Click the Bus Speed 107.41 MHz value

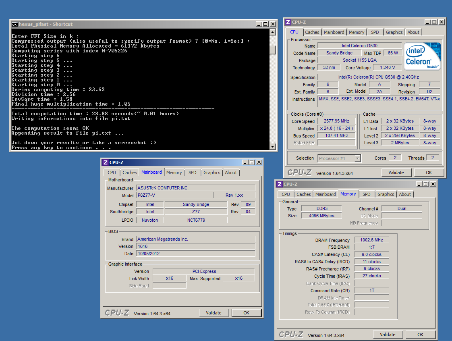[x=336, y=135]
